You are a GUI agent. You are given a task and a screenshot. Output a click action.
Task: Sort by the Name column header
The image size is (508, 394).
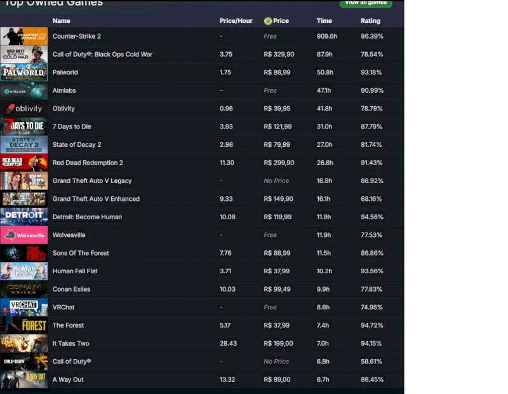(61, 21)
